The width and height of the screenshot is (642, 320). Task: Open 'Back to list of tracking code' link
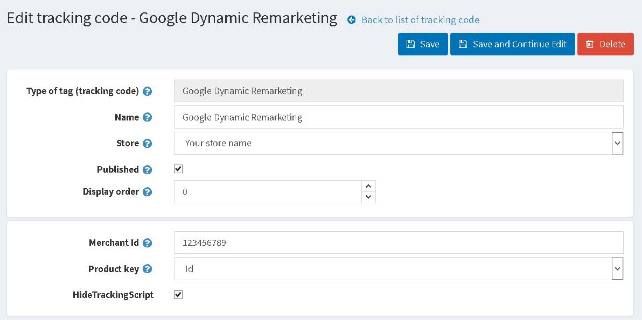(x=421, y=19)
